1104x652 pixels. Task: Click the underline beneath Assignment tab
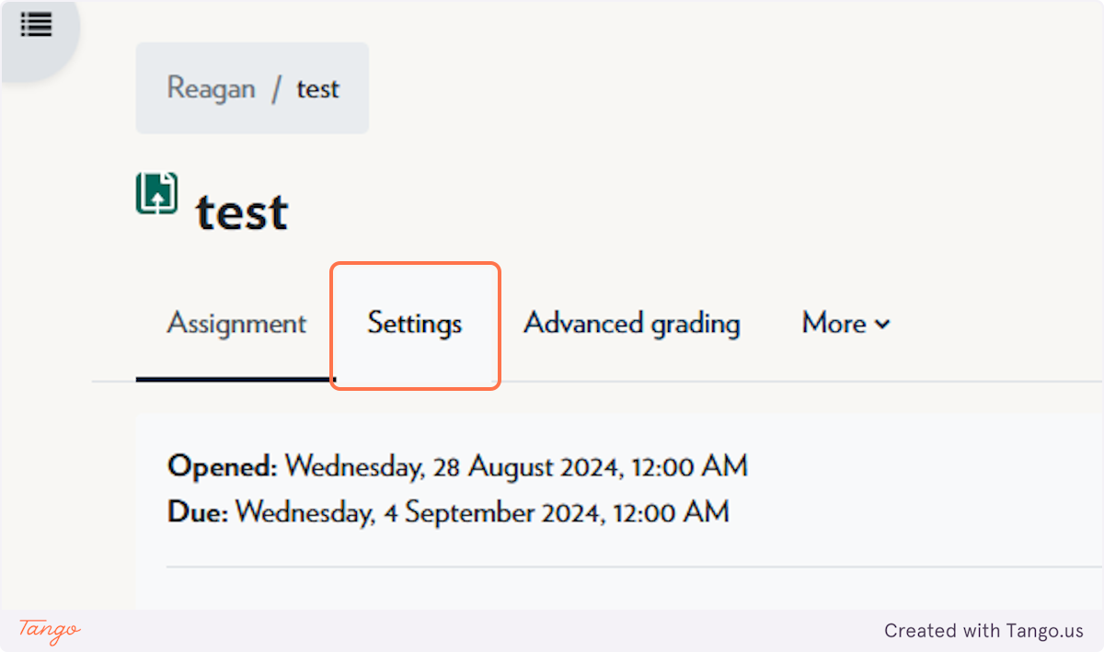tap(236, 378)
